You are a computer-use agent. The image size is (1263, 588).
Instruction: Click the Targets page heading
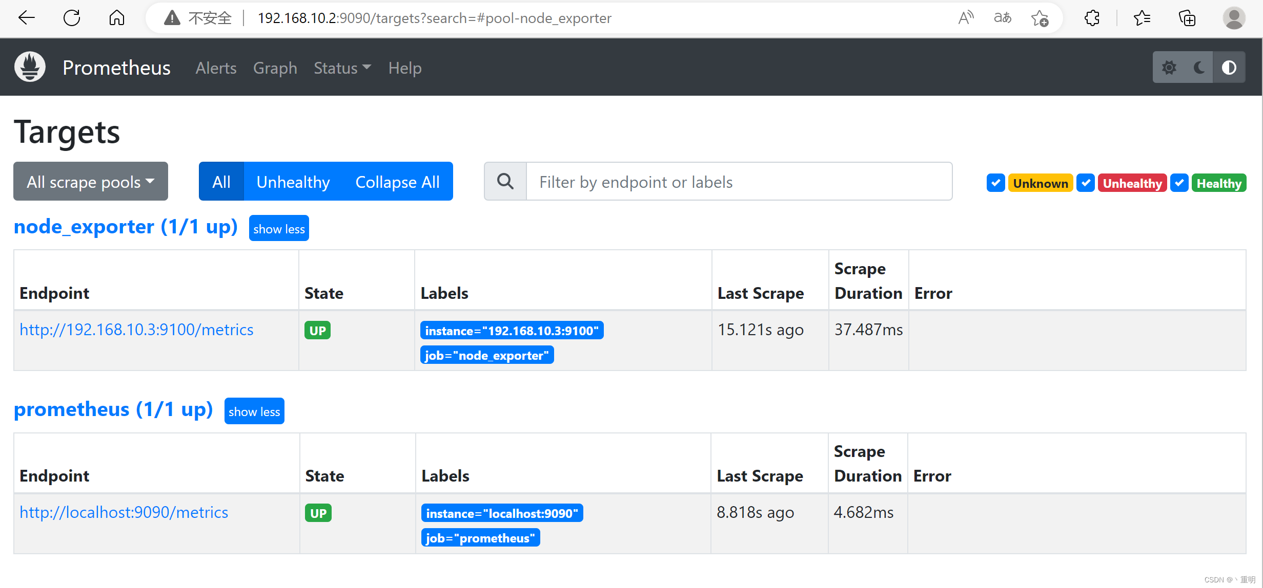(67, 132)
